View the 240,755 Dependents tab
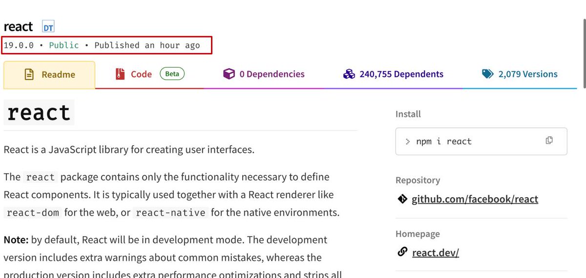The width and height of the screenshot is (586, 278). pyautogui.click(x=393, y=74)
